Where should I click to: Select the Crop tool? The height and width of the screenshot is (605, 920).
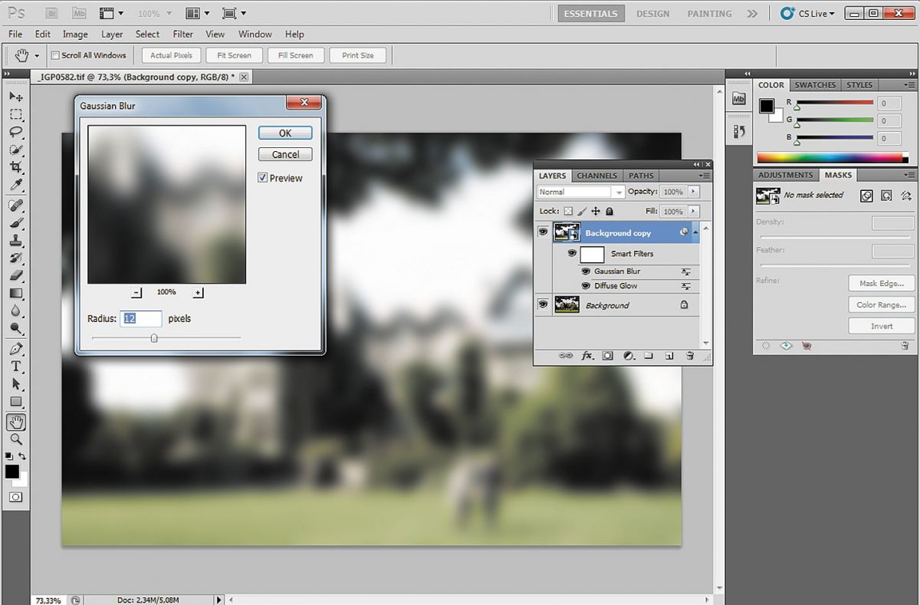pos(15,167)
